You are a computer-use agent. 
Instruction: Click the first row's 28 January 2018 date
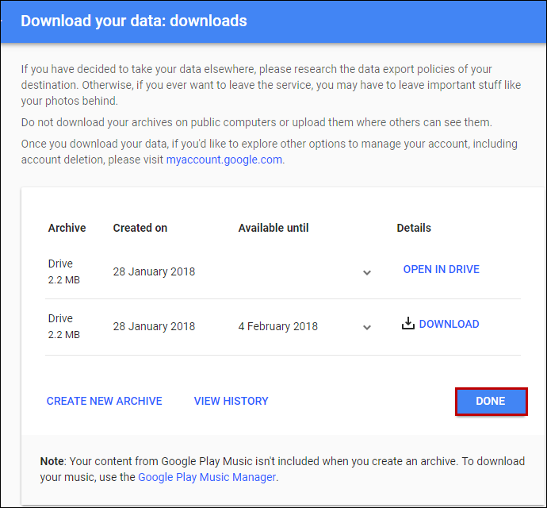pyautogui.click(x=154, y=271)
